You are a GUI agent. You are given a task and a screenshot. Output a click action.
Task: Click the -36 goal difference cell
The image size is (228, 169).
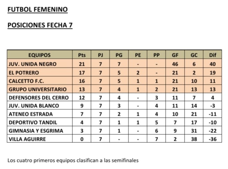click(213, 139)
